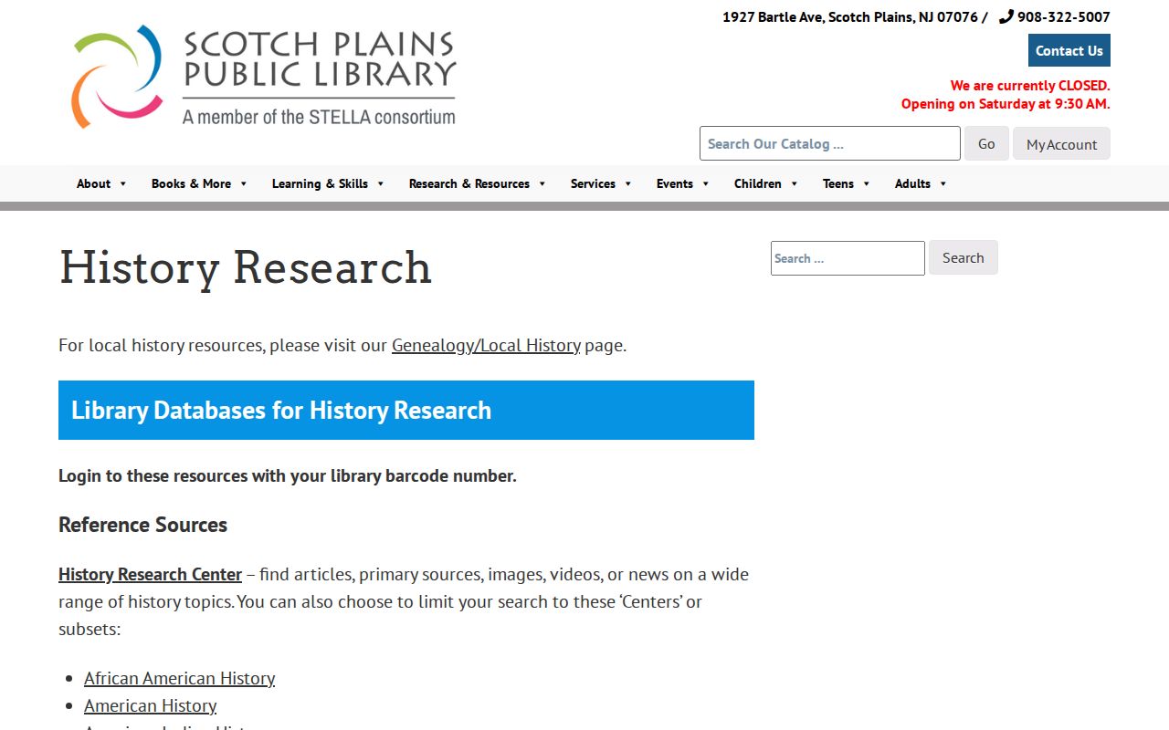1169x730 pixels.
Task: Click the 'We are currently CLOSED' notice
Action: tap(1030, 86)
